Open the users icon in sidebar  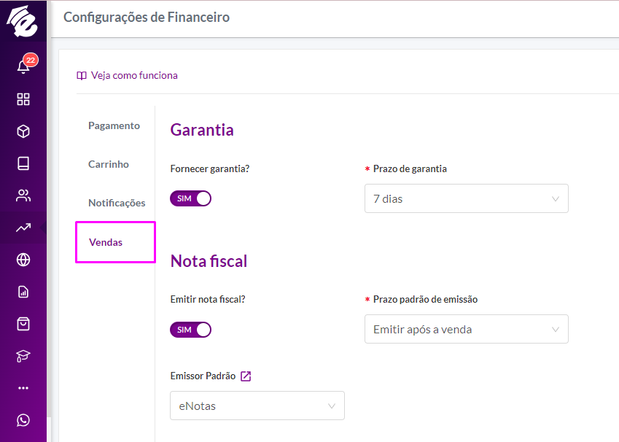(23, 195)
